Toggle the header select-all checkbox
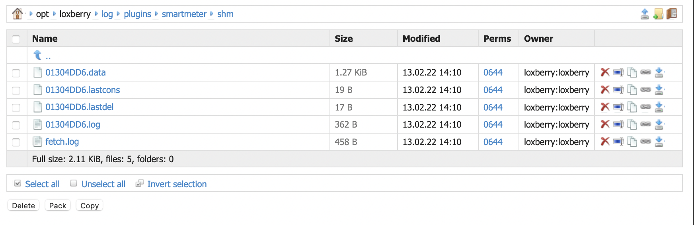694x225 pixels. [x=16, y=39]
